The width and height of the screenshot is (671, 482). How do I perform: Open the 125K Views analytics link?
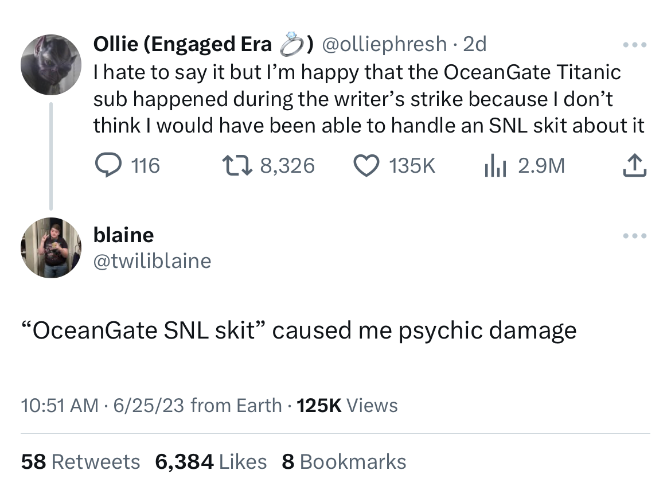pos(348,406)
